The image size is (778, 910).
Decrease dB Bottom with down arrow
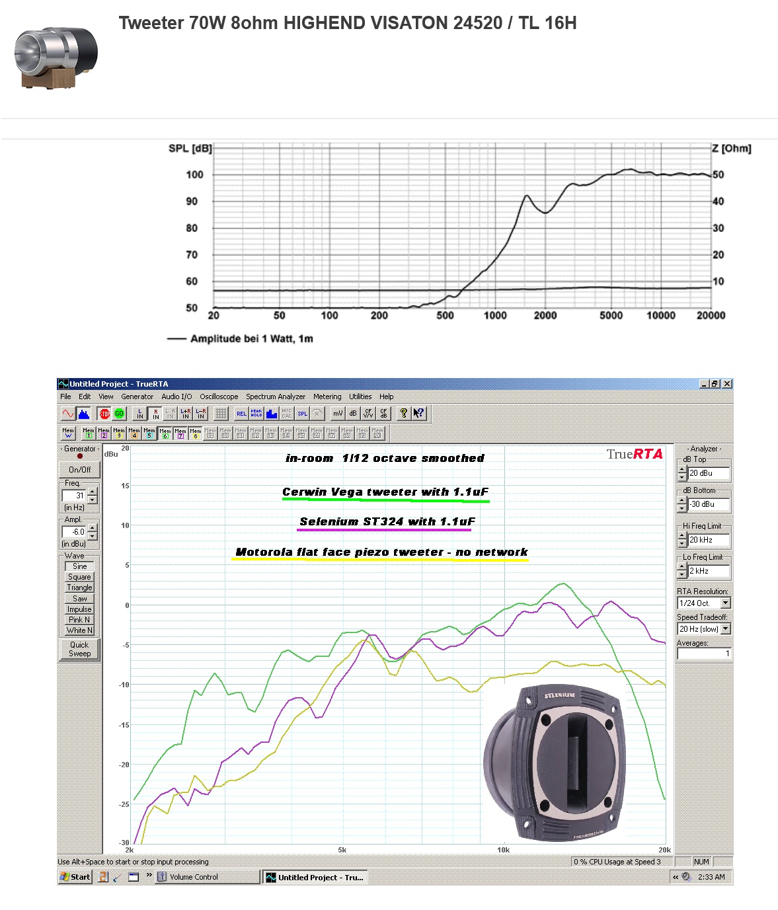pyautogui.click(x=682, y=508)
